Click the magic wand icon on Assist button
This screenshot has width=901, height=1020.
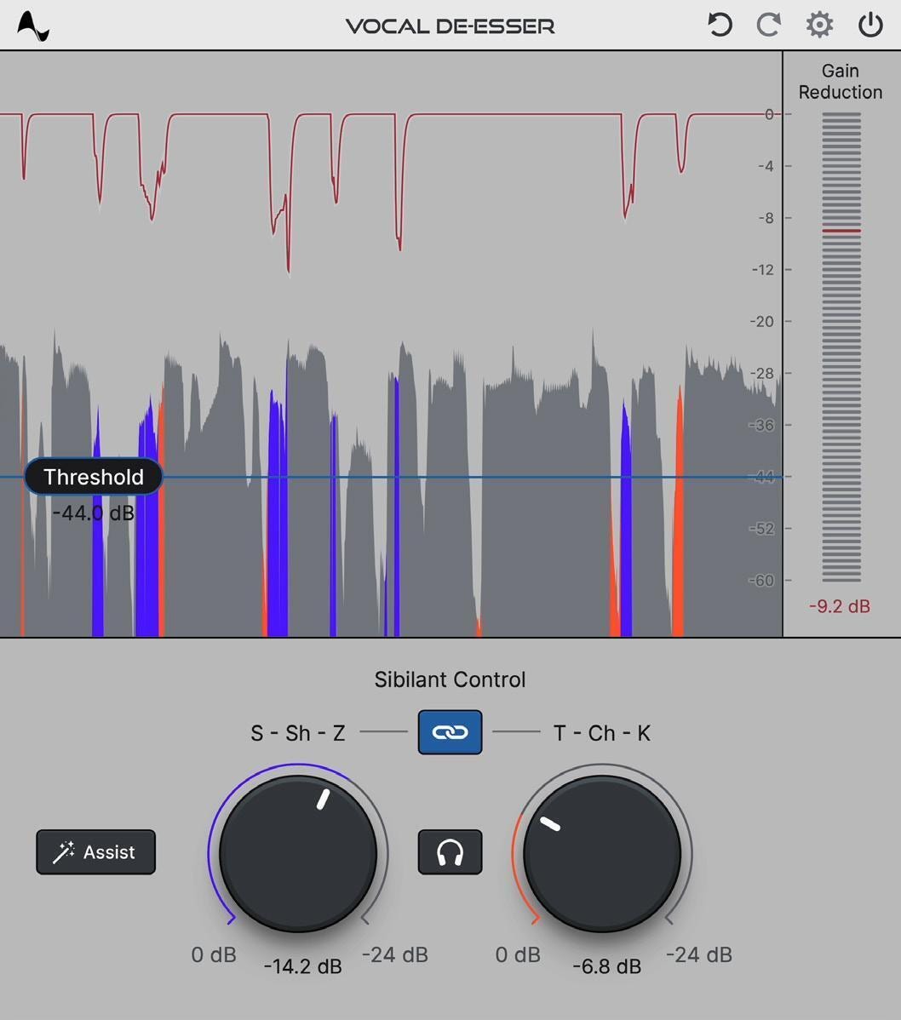[x=66, y=851]
